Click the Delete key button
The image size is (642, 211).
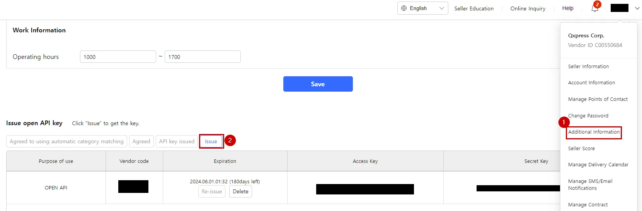click(x=240, y=191)
